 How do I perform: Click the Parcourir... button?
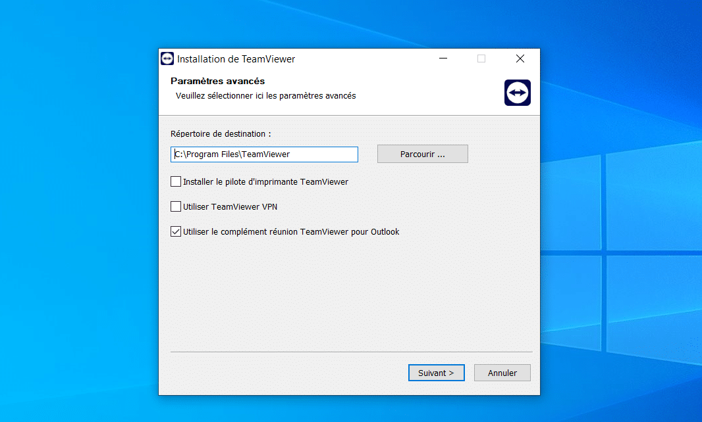tap(422, 154)
